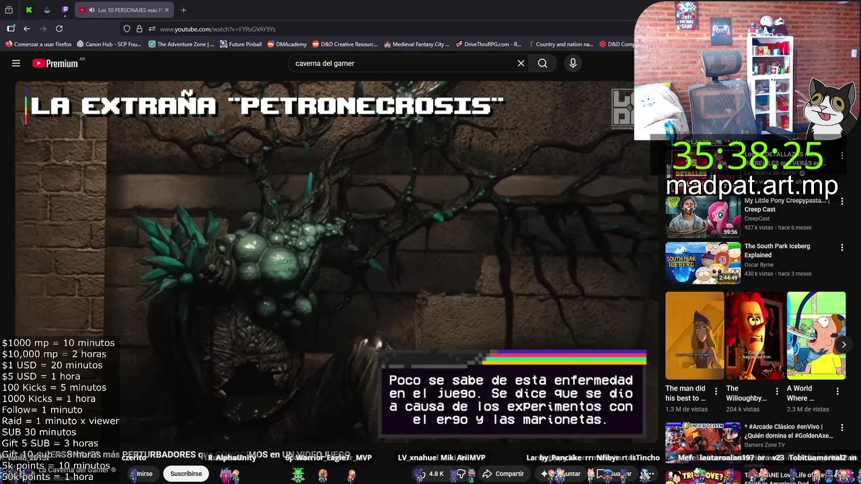This screenshot has height=484, width=861.
Task: Go forward with the browser forward arrow
Action: click(x=43, y=29)
